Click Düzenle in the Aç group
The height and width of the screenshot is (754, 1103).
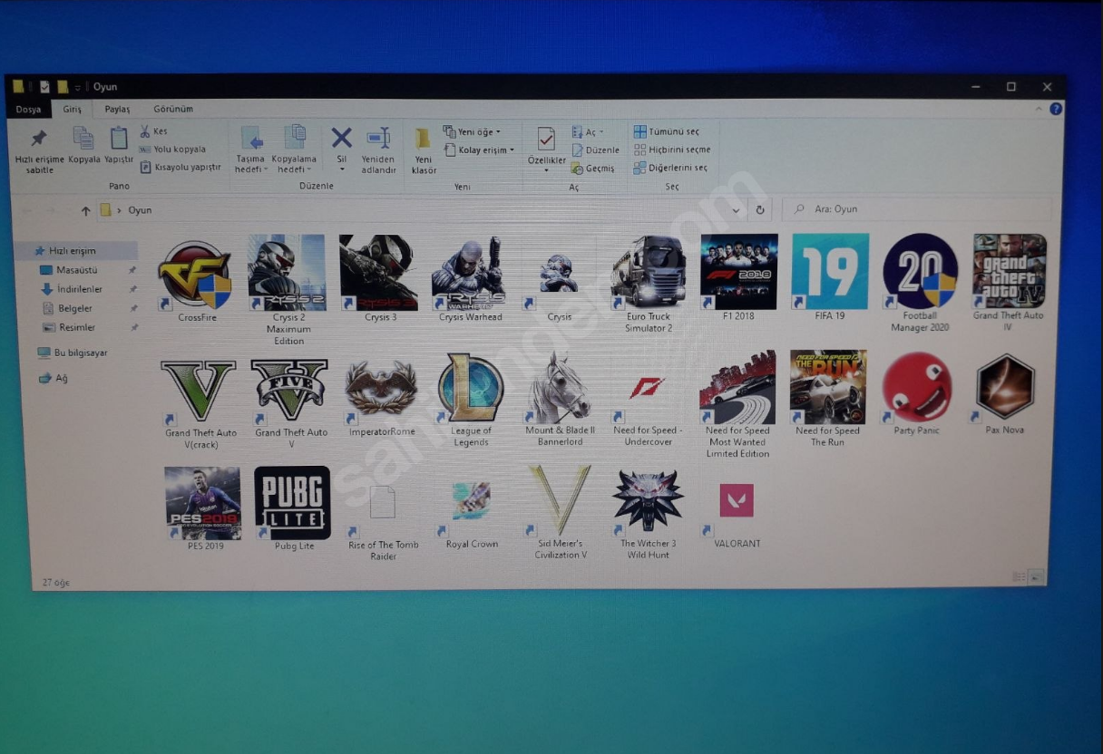click(596, 150)
